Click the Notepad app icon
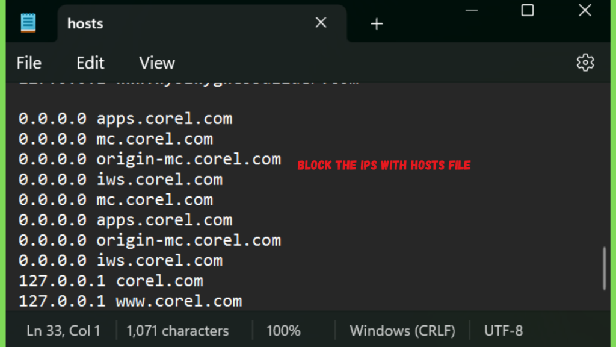Viewport: 616px width, 347px height. [x=28, y=23]
